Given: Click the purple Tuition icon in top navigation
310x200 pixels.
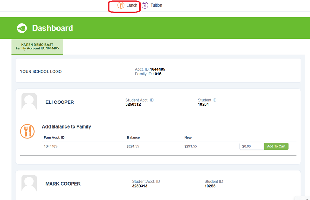Looking at the screenshot, I should [x=145, y=5].
